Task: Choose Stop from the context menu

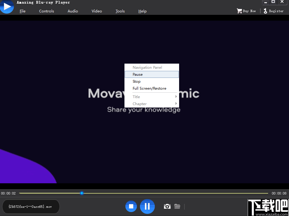Action: pos(137,81)
